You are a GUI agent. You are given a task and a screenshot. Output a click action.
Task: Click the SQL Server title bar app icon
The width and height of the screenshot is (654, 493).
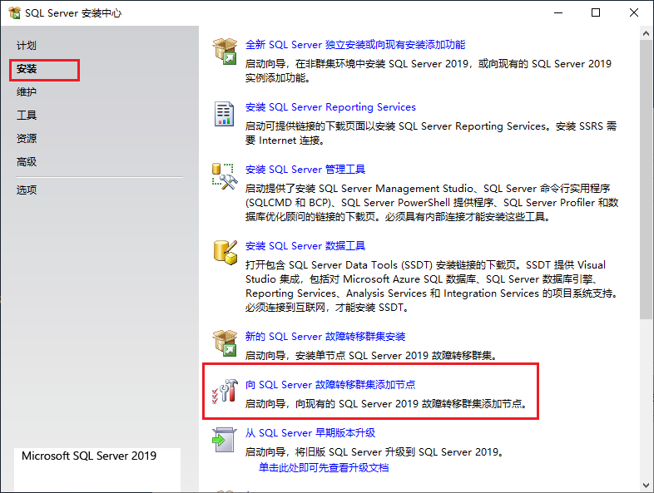click(14, 13)
